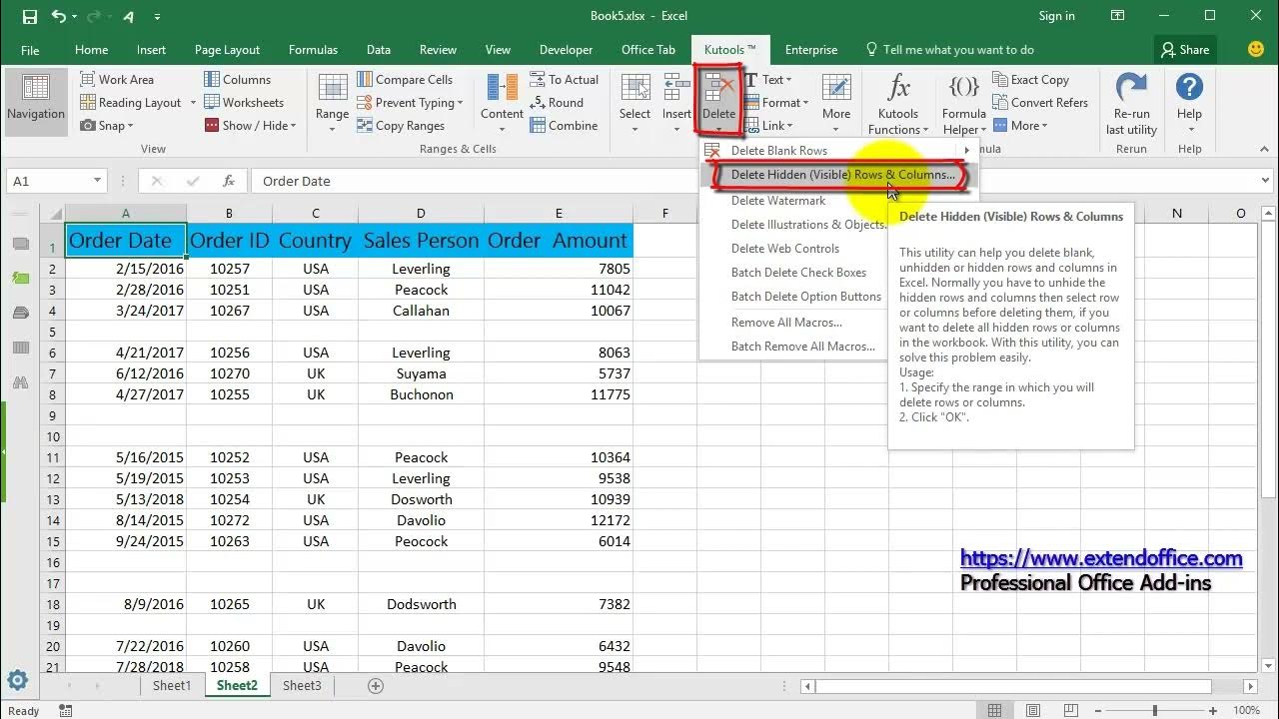Viewport: 1279px width, 719px height.
Task: Click the Round tool
Action: (x=557, y=103)
